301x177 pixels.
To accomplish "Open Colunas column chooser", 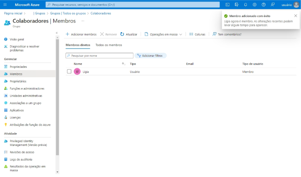I will pyautogui.click(x=197, y=34).
